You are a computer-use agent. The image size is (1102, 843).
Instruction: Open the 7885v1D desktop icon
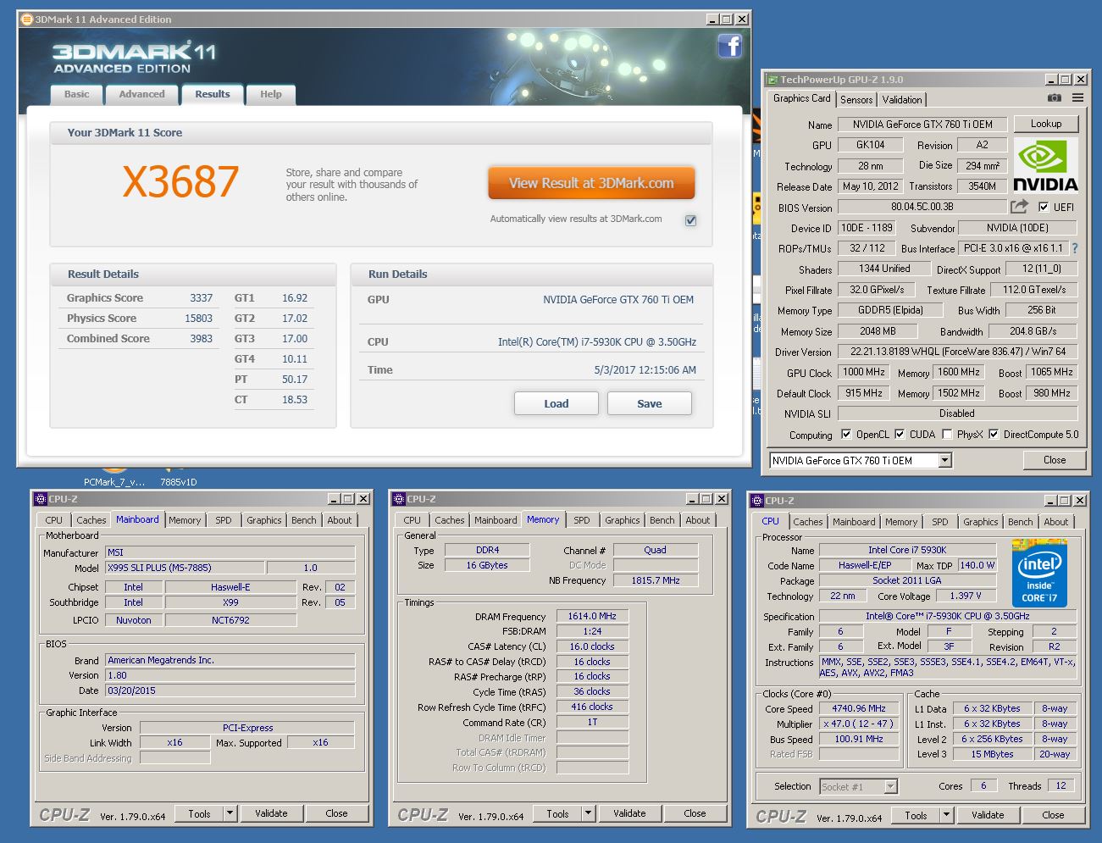pos(178,477)
